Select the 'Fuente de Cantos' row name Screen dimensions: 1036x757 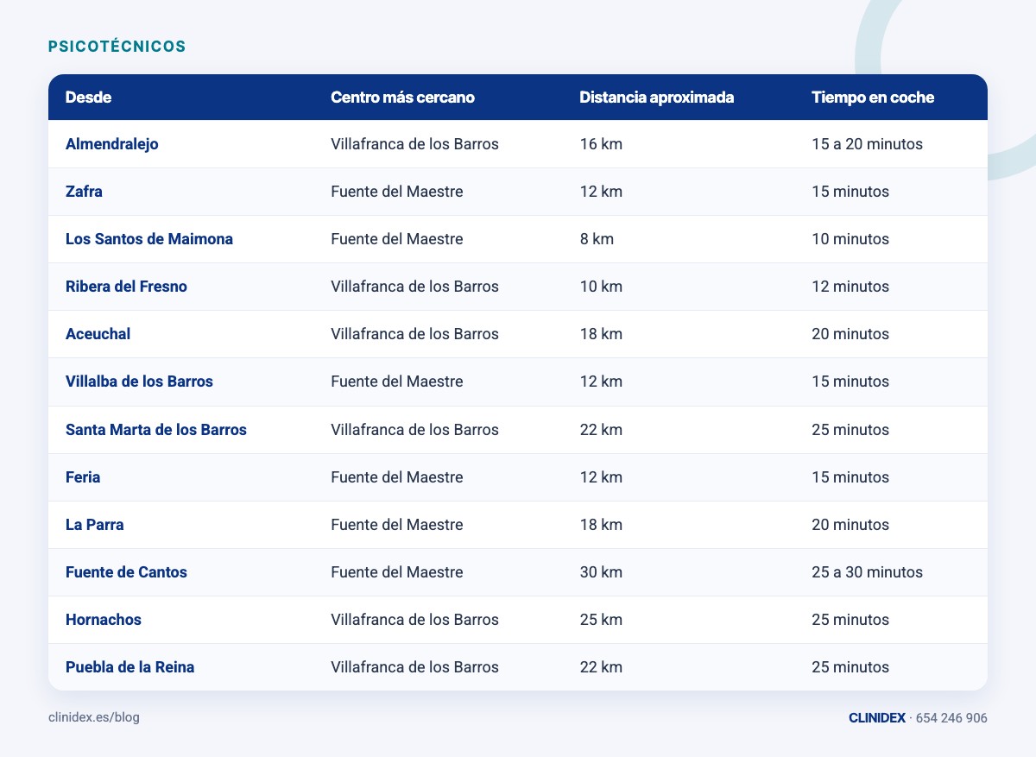tap(126, 572)
